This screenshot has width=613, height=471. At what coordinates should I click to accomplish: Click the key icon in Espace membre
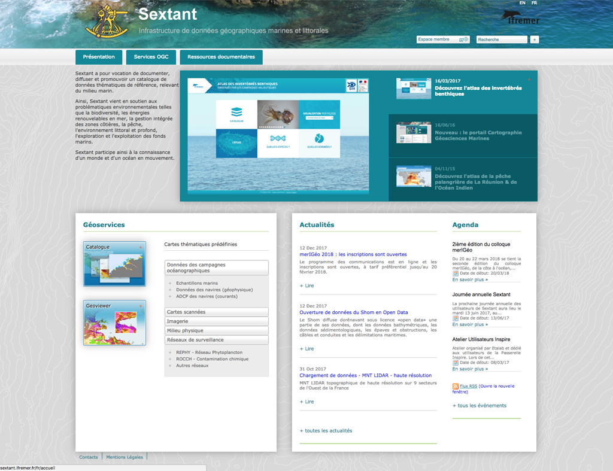pyautogui.click(x=463, y=39)
